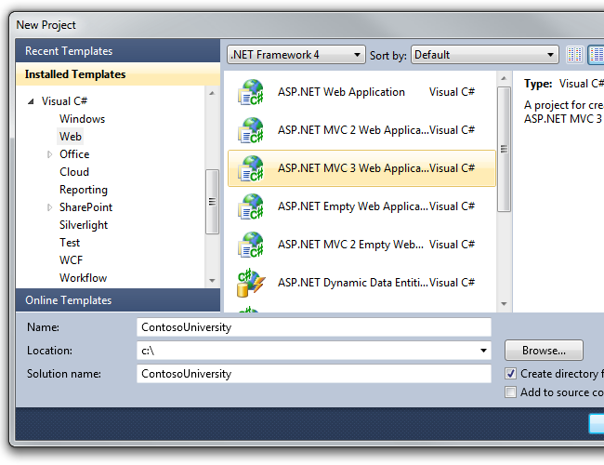Select the Workflow template category

coord(84,278)
